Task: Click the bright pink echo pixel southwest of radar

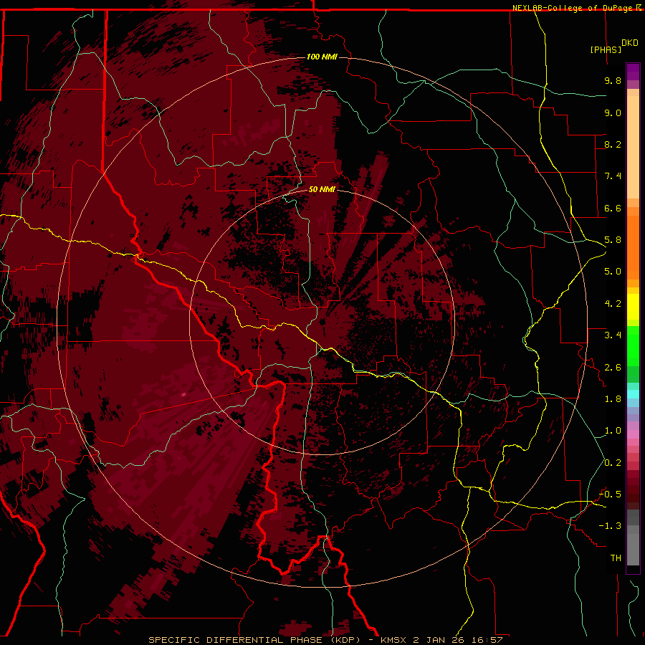Action: [183, 394]
